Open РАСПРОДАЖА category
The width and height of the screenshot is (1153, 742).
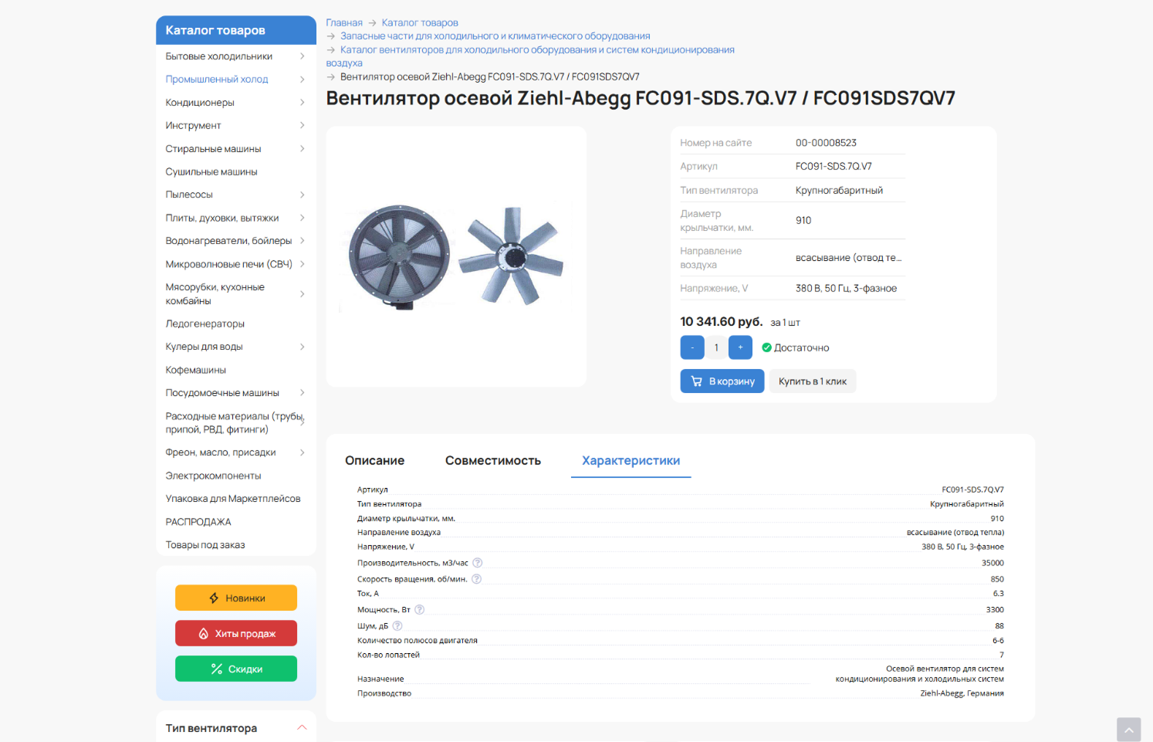point(198,522)
